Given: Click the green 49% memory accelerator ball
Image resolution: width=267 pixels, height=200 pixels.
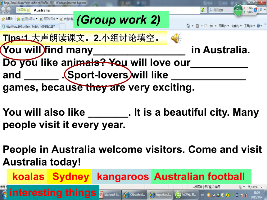Looking at the screenshot, I should click(x=238, y=10).
